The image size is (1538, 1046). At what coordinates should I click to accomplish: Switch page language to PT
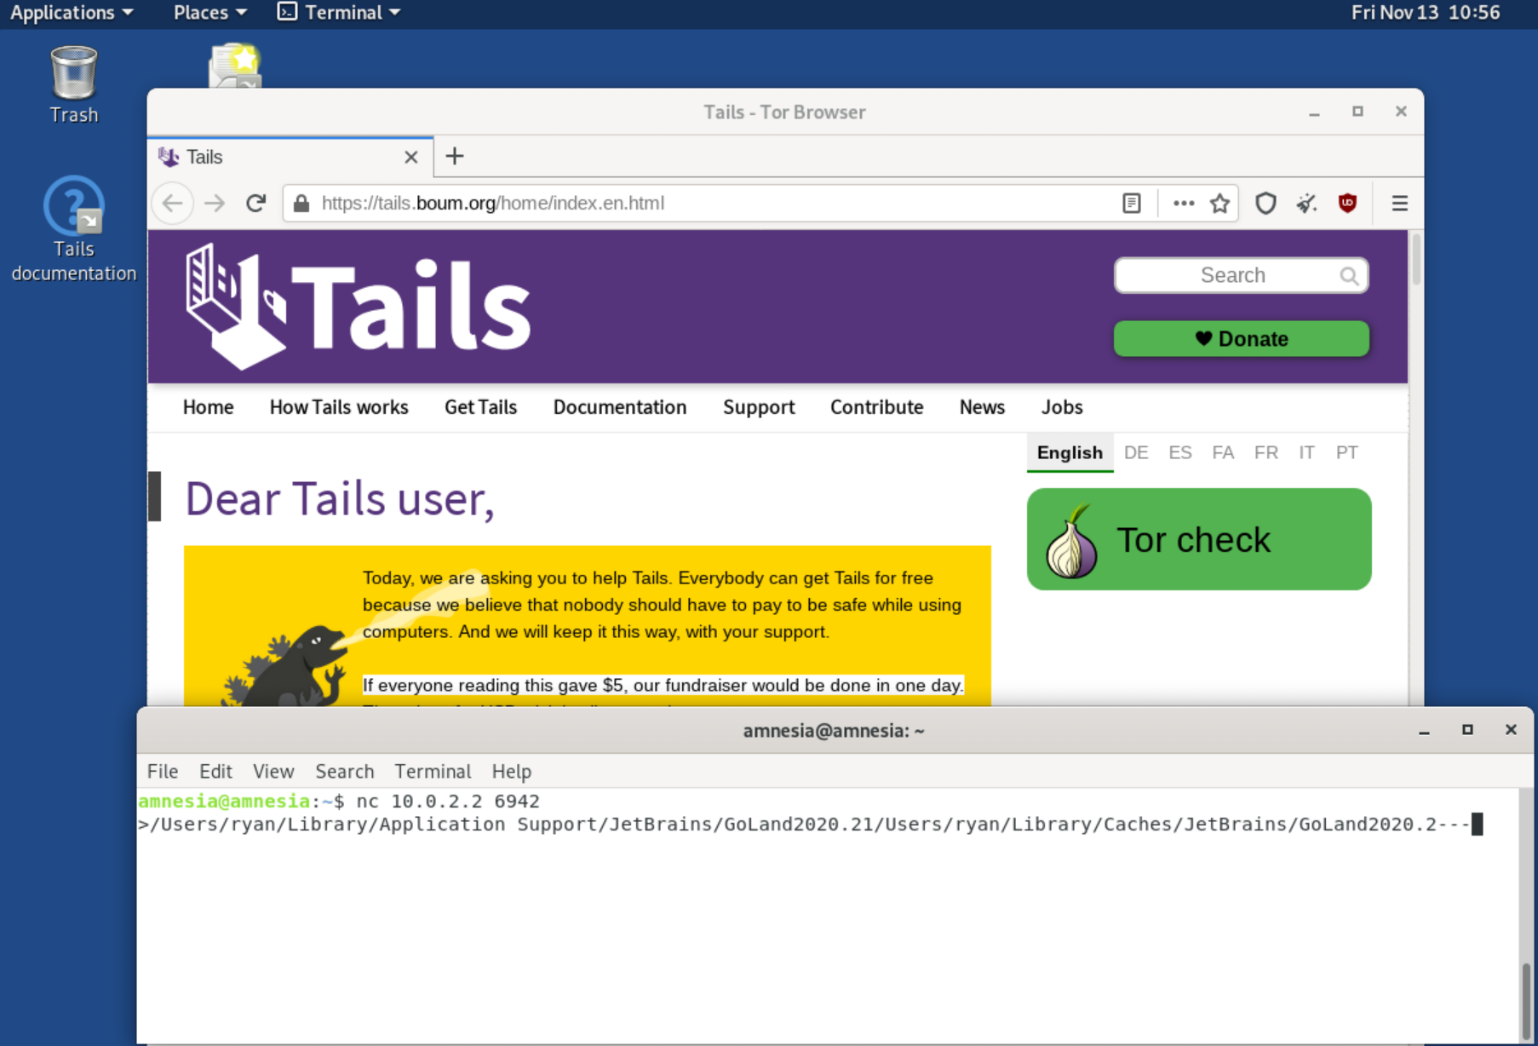[1346, 453]
